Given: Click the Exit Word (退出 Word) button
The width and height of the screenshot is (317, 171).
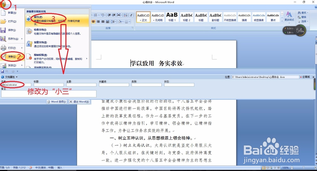Looking at the screenshot, I should pyautogui.click(x=79, y=102).
